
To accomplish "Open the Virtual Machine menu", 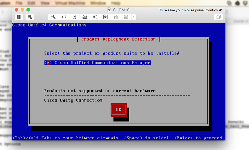I will (70, 3).
